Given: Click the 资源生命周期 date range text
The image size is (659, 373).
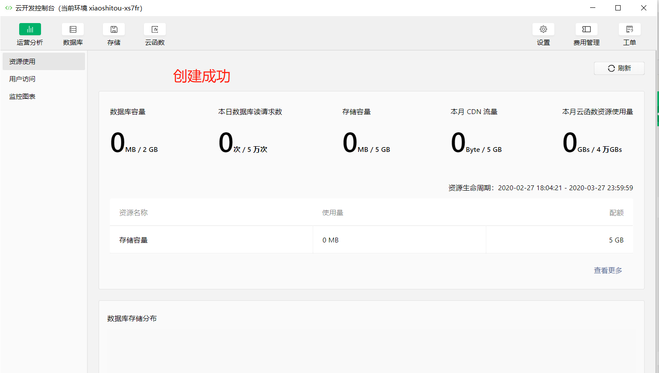Looking at the screenshot, I should pyautogui.click(x=541, y=188).
